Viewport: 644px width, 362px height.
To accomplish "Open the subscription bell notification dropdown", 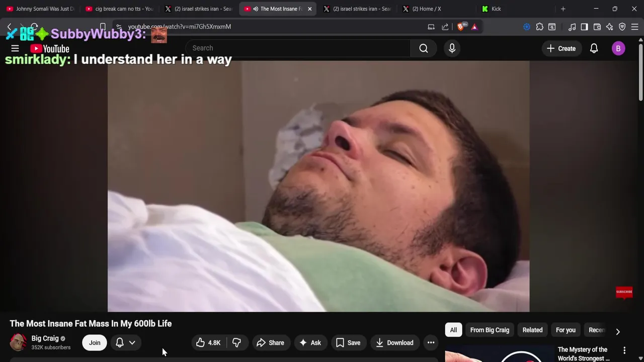I will [x=126, y=343].
